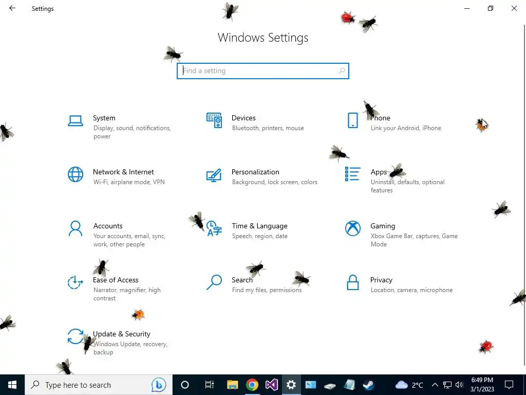The image size is (526, 395).
Task: Open the System laptop icon
Action: (76, 120)
